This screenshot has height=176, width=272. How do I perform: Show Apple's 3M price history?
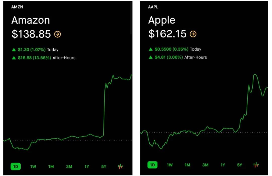click(x=205, y=165)
